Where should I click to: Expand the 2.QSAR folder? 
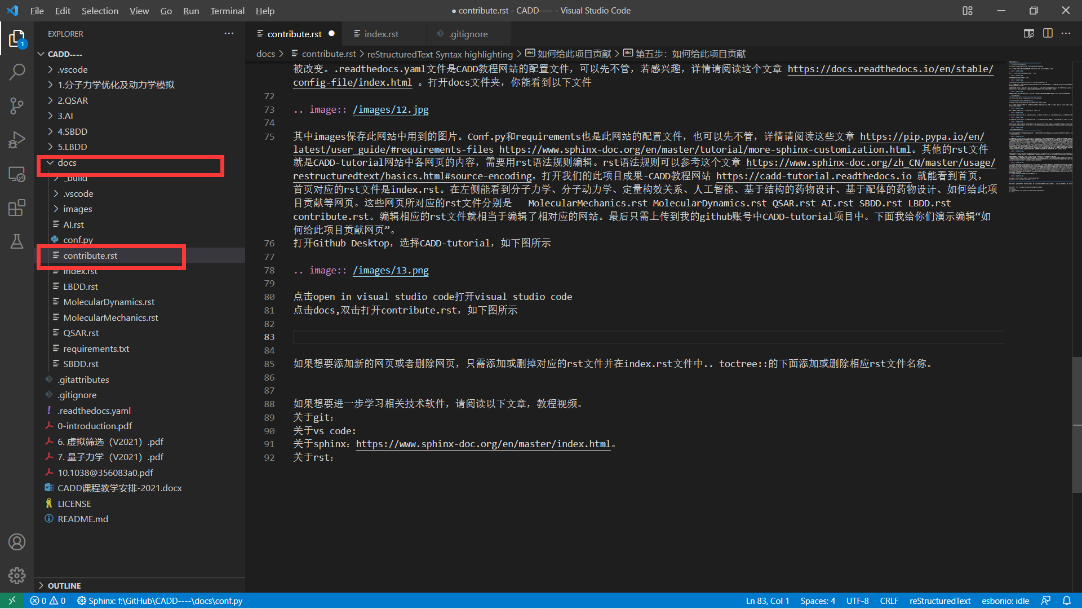click(72, 100)
